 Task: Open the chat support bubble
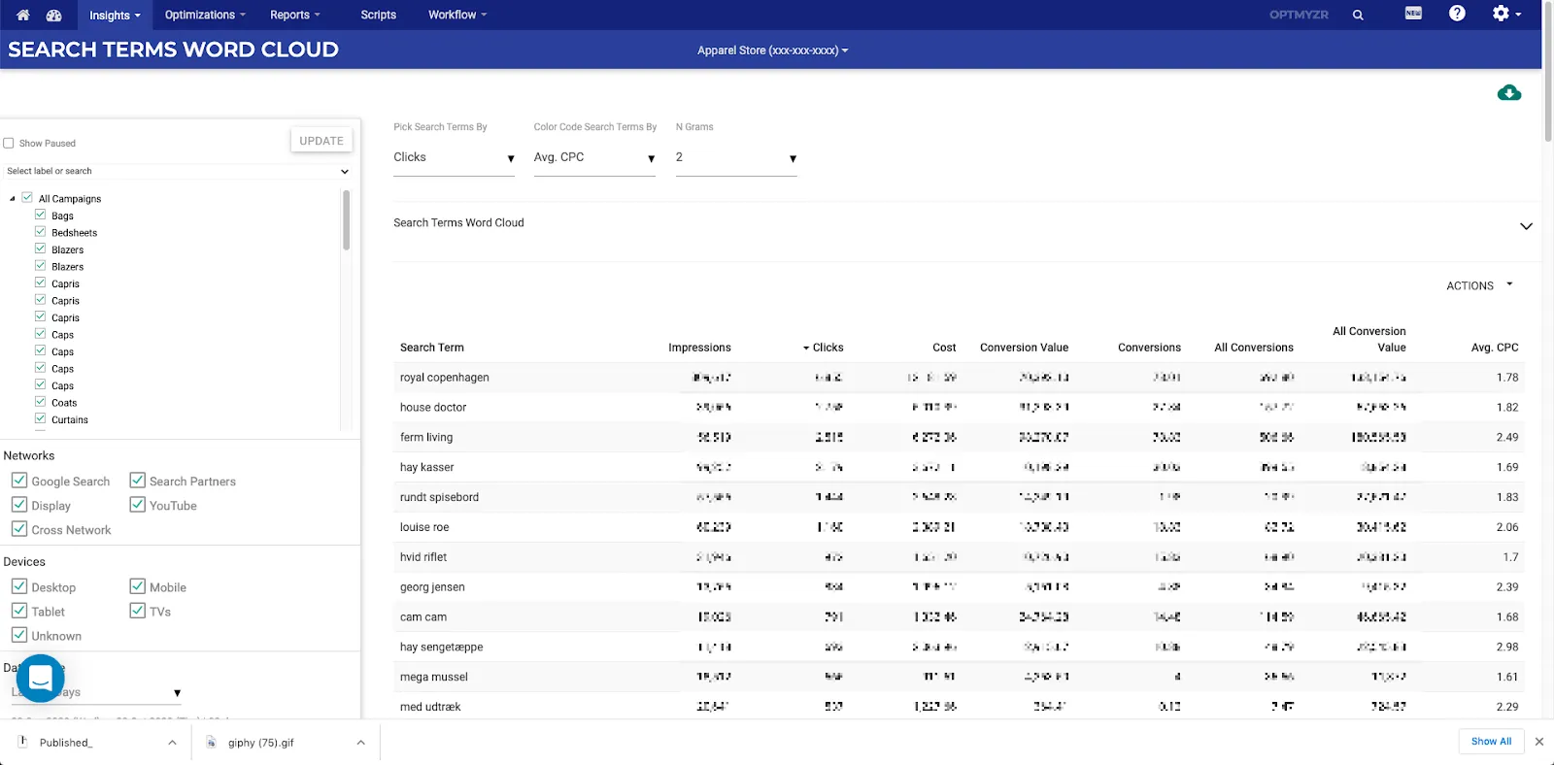[41, 678]
